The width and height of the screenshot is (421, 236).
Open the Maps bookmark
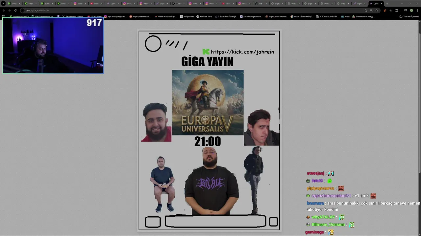point(345,16)
